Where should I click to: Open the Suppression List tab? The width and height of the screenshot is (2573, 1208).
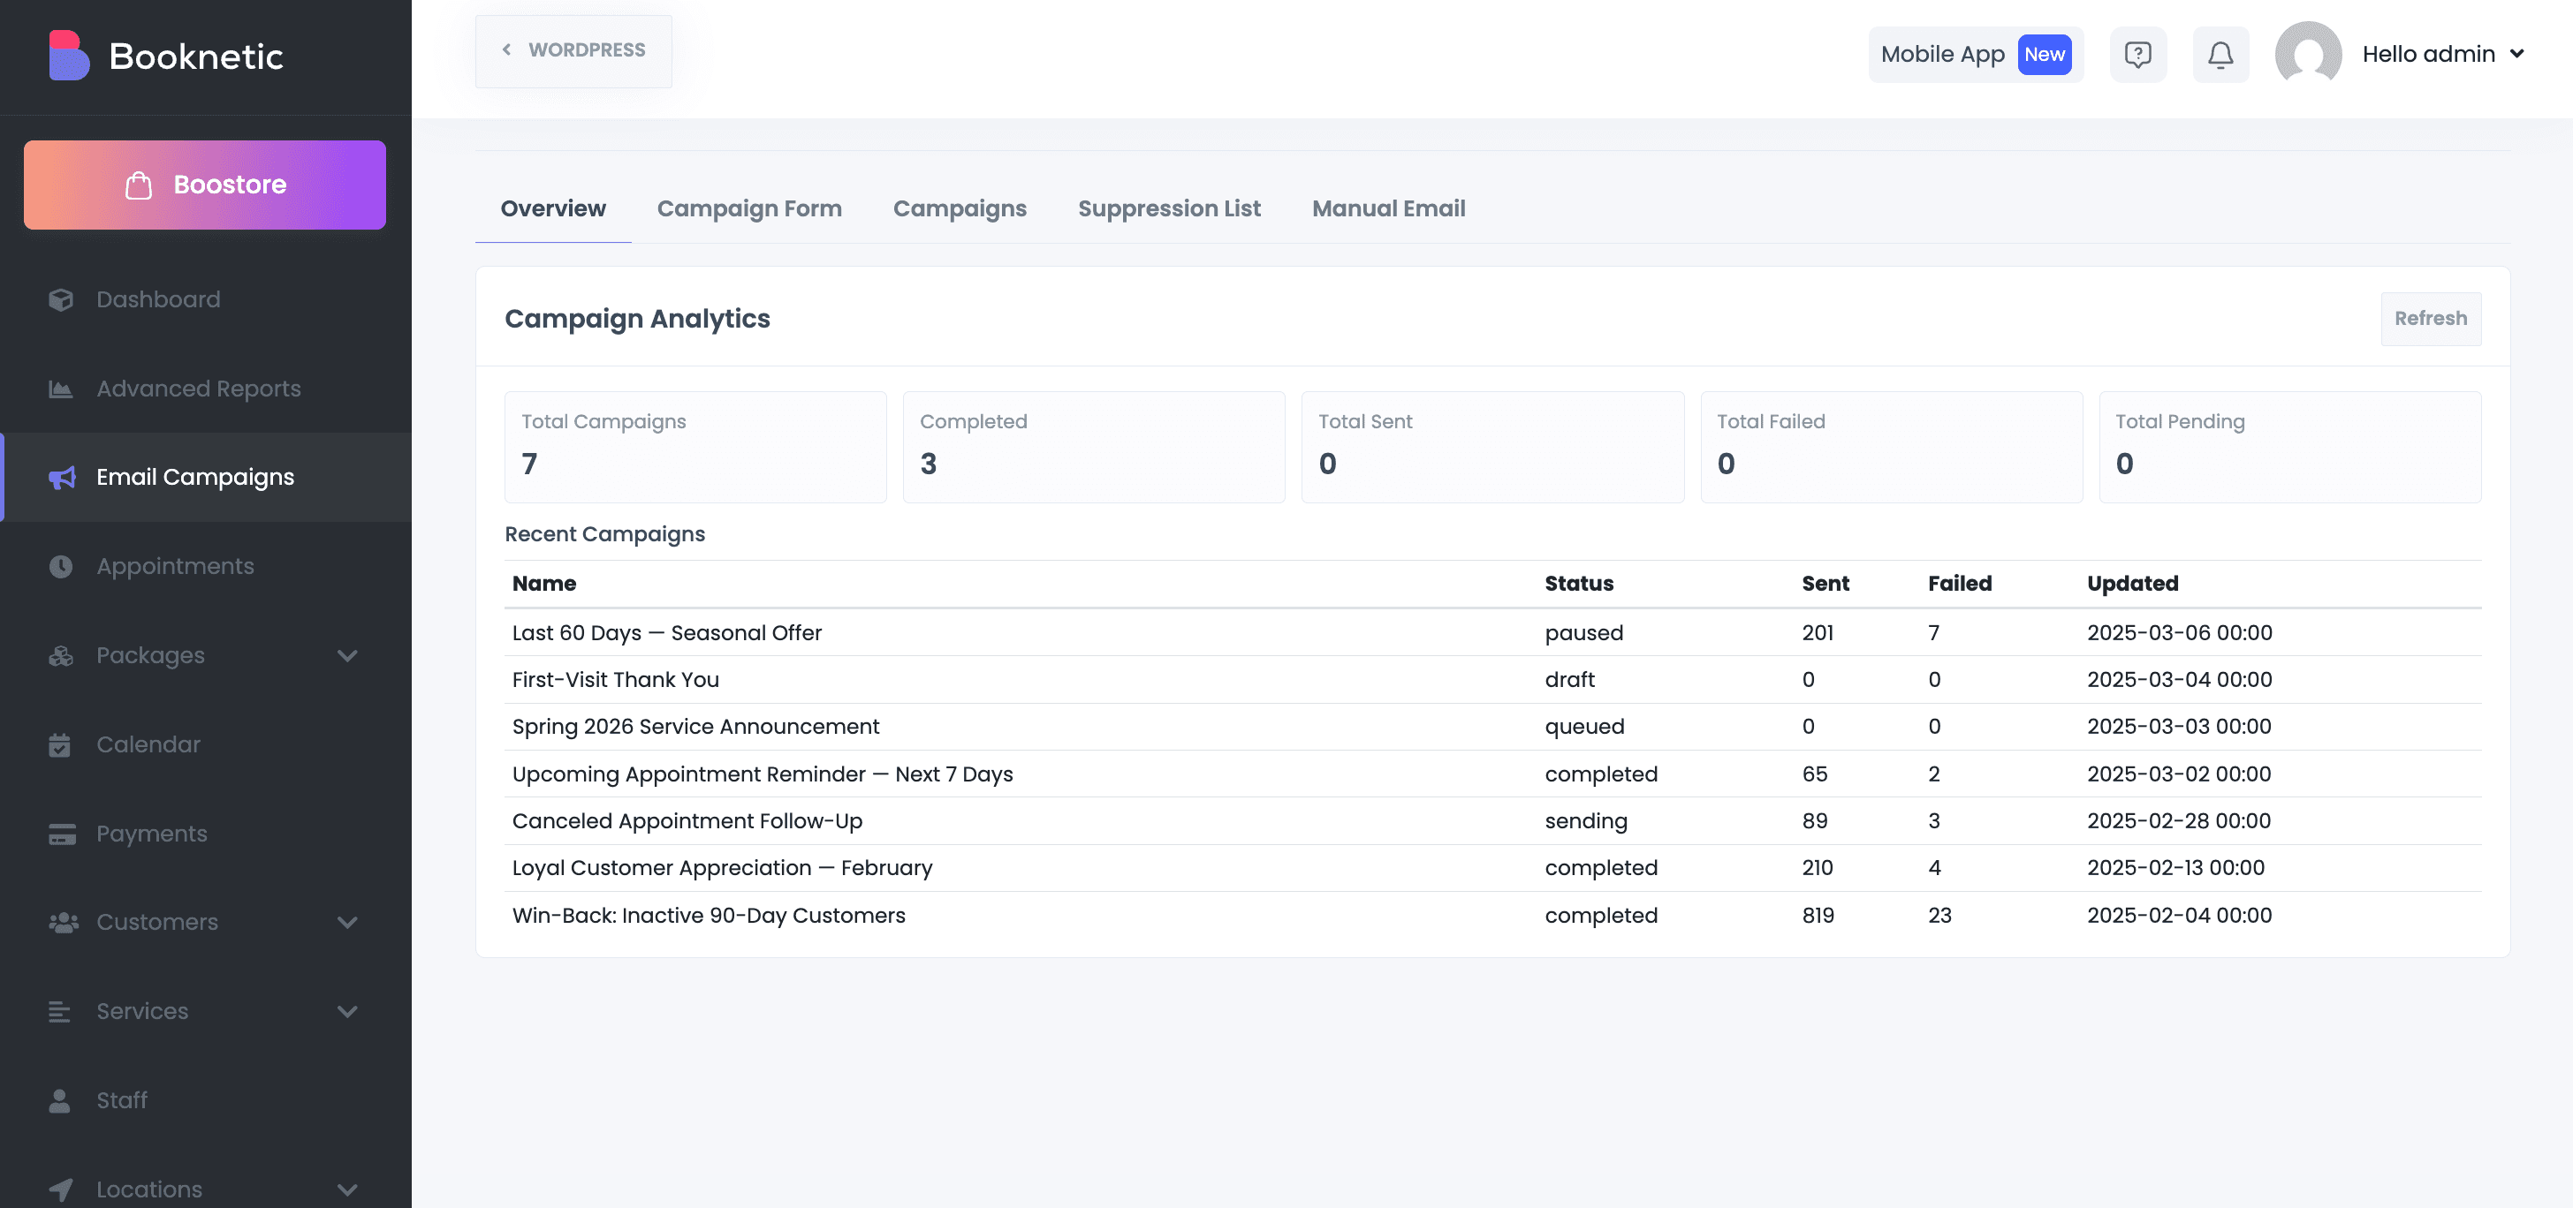coord(1170,208)
